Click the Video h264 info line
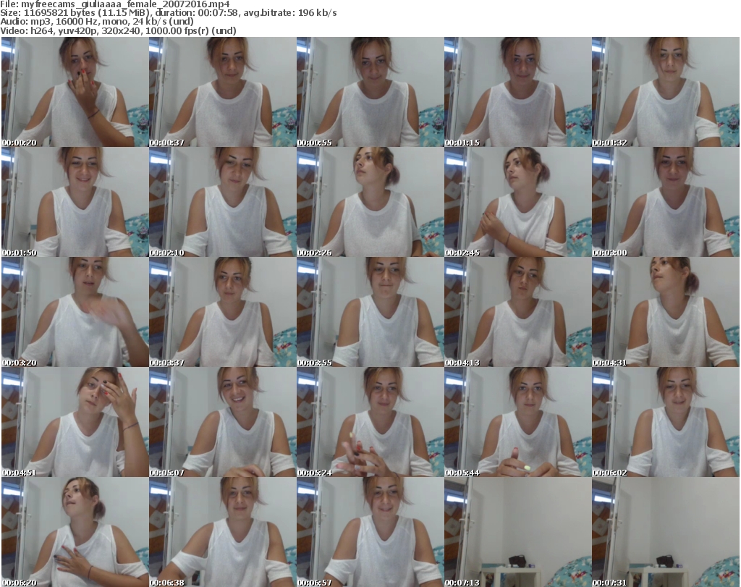The image size is (741, 587). click(x=118, y=30)
